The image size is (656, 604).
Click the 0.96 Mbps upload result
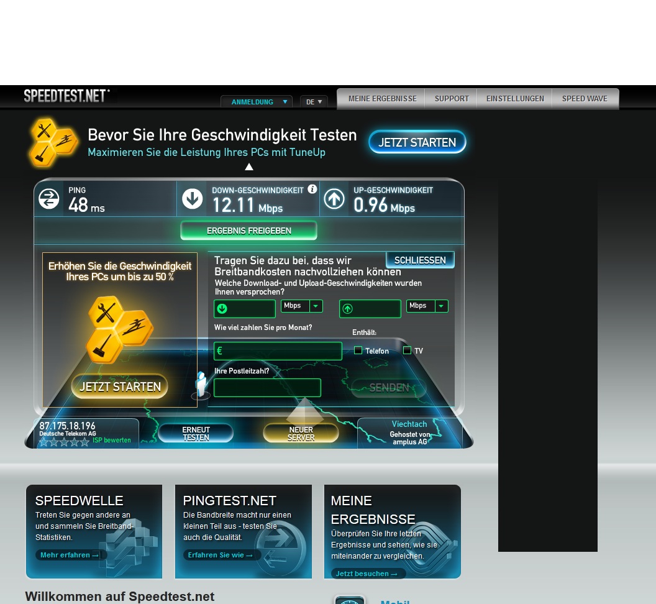[x=384, y=205]
